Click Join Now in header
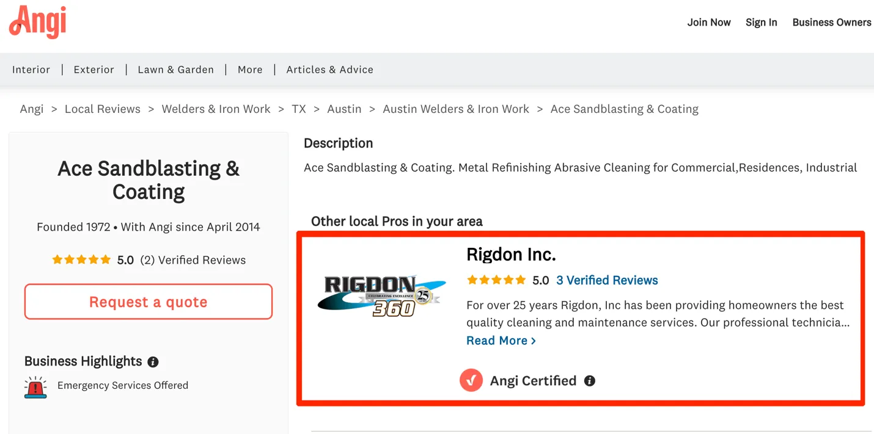The image size is (874, 434). tap(708, 23)
